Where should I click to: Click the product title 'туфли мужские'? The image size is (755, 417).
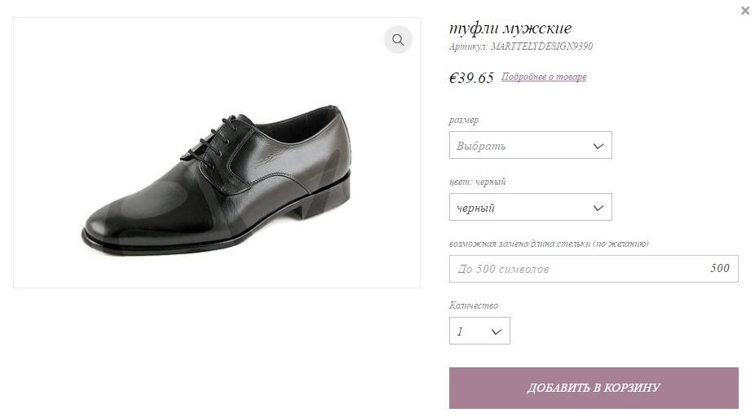(x=510, y=29)
